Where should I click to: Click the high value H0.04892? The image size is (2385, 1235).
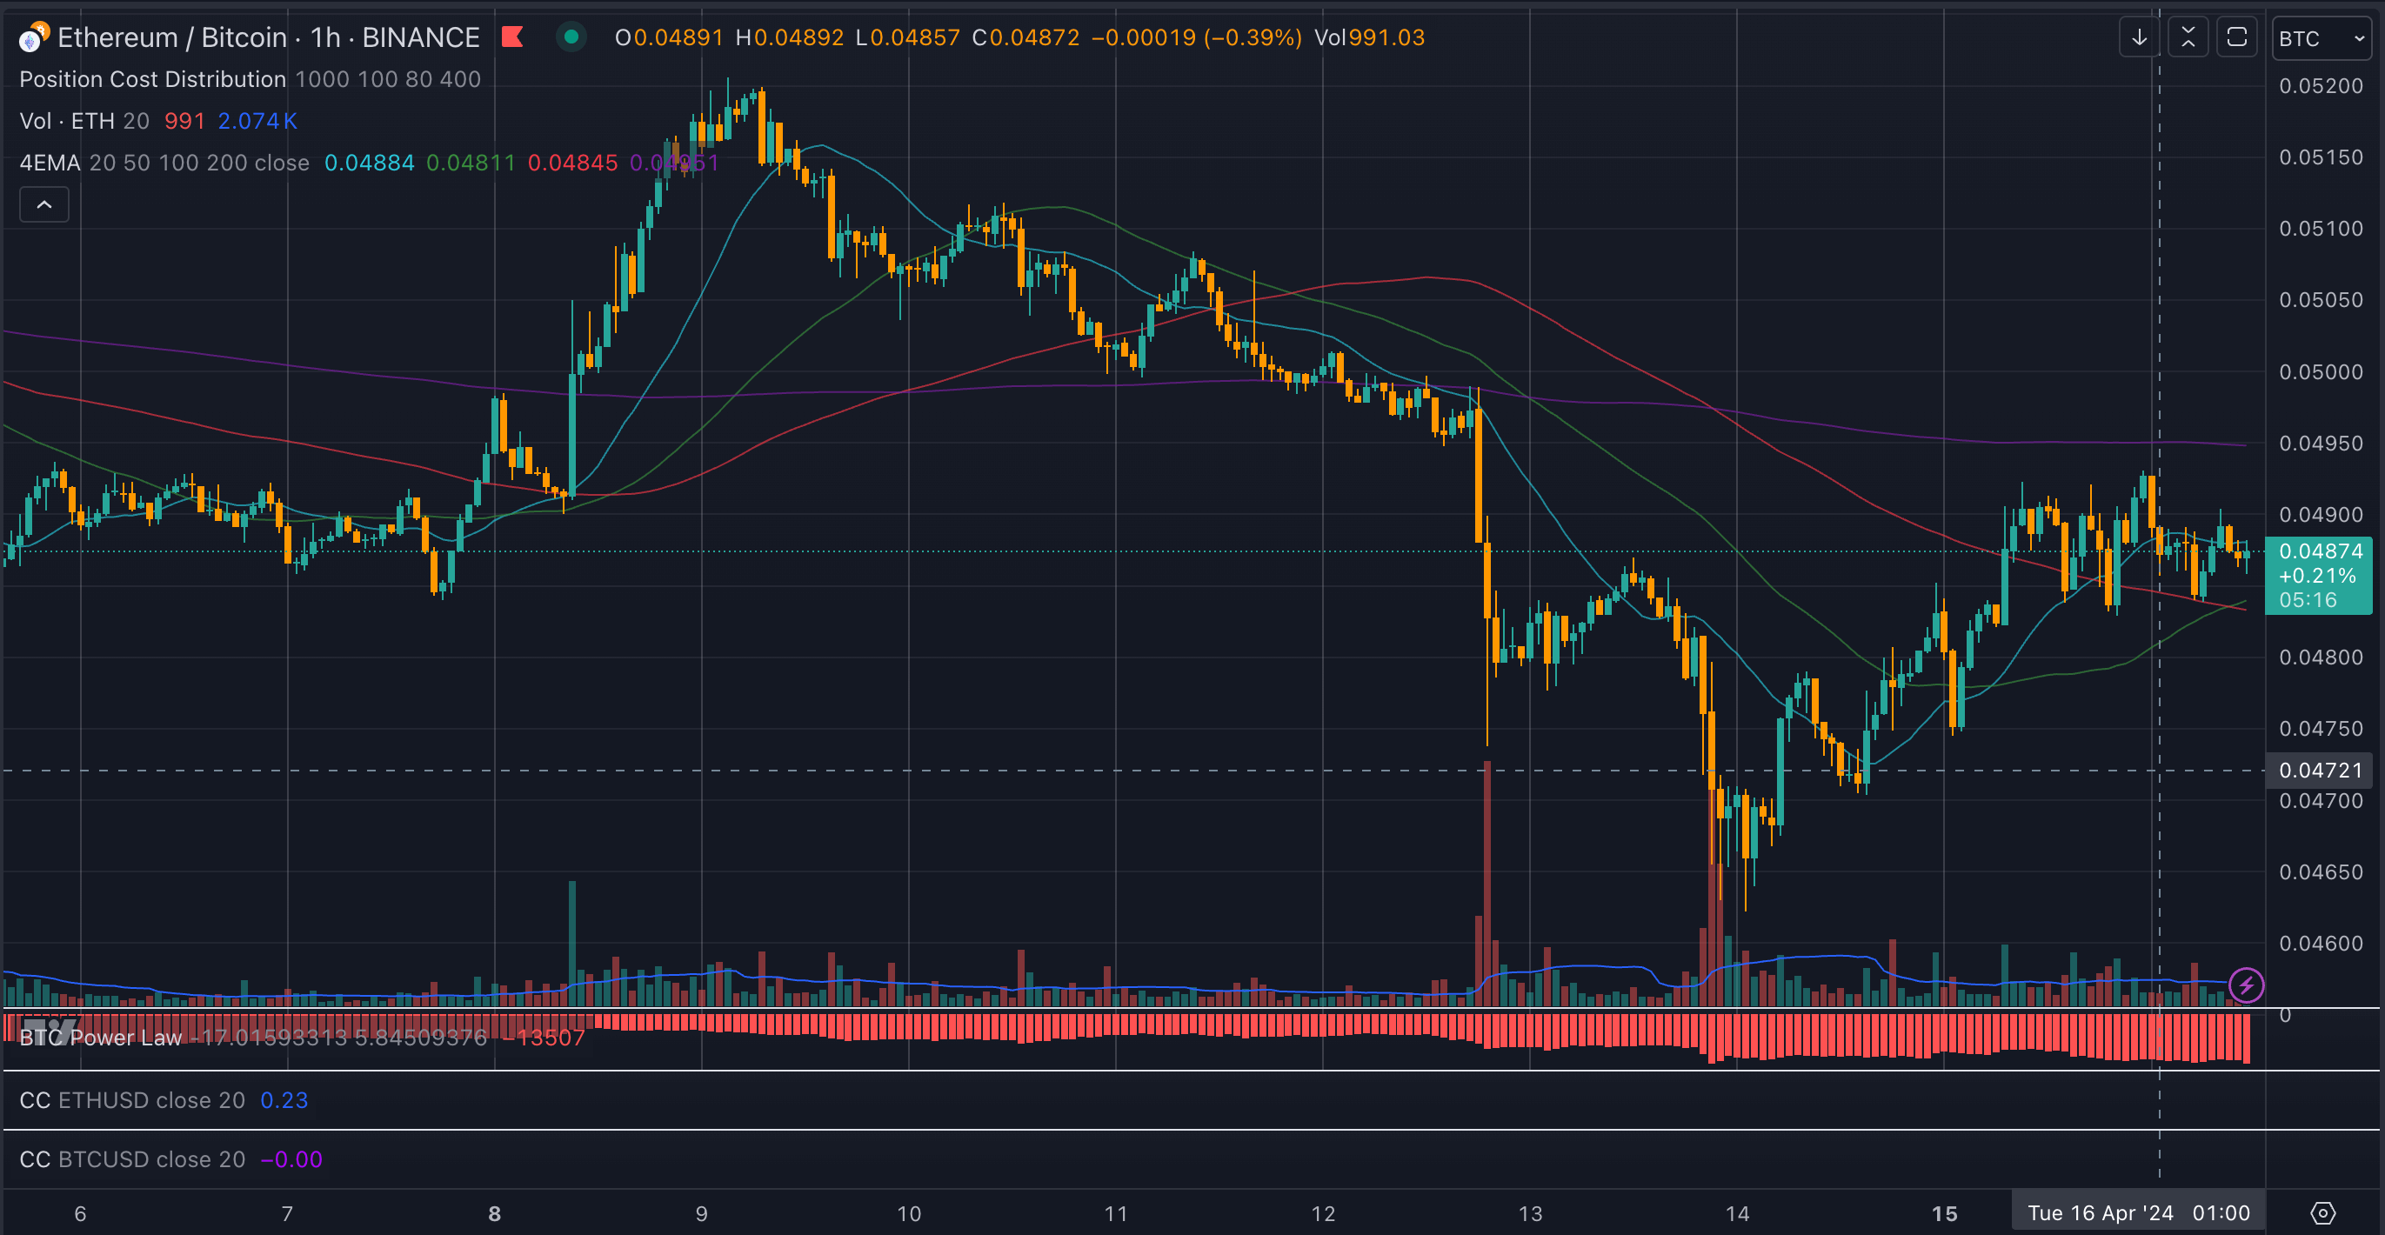click(x=790, y=38)
